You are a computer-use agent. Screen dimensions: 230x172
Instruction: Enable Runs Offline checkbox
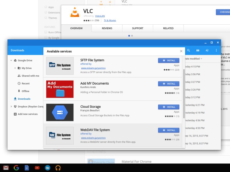point(46,32)
